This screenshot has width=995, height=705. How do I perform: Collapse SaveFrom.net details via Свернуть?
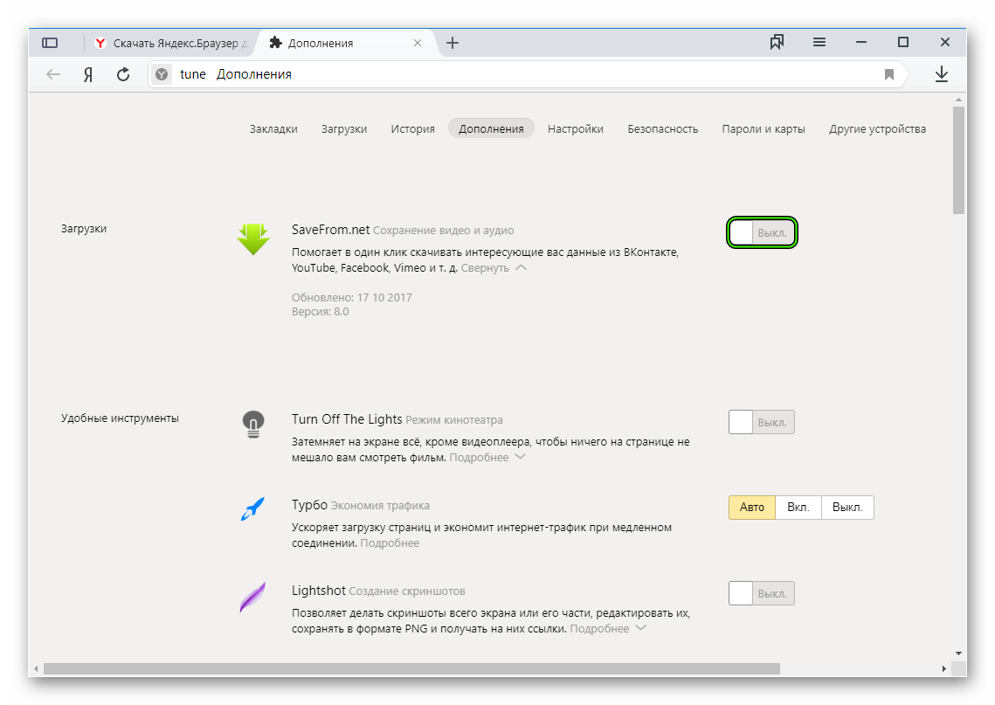coord(493,268)
